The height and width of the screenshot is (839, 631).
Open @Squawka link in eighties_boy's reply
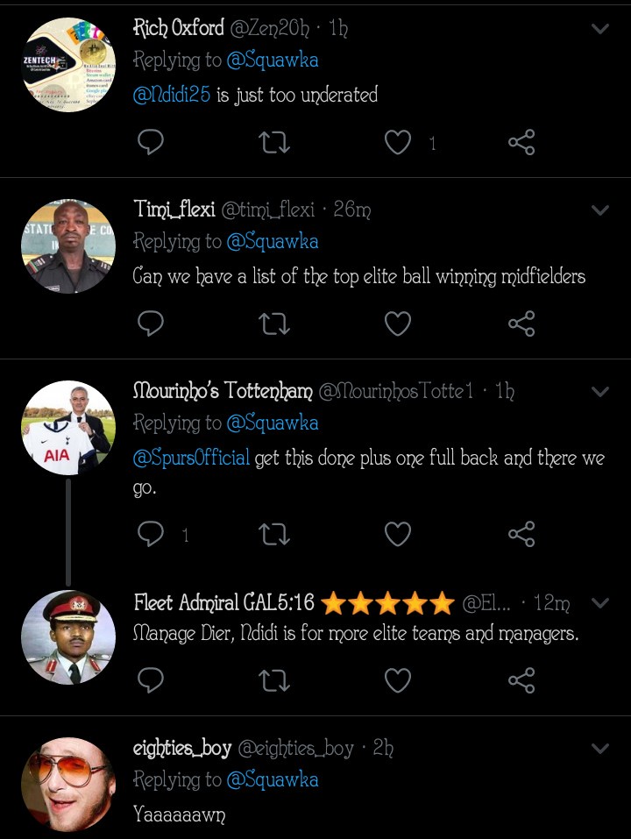[272, 779]
